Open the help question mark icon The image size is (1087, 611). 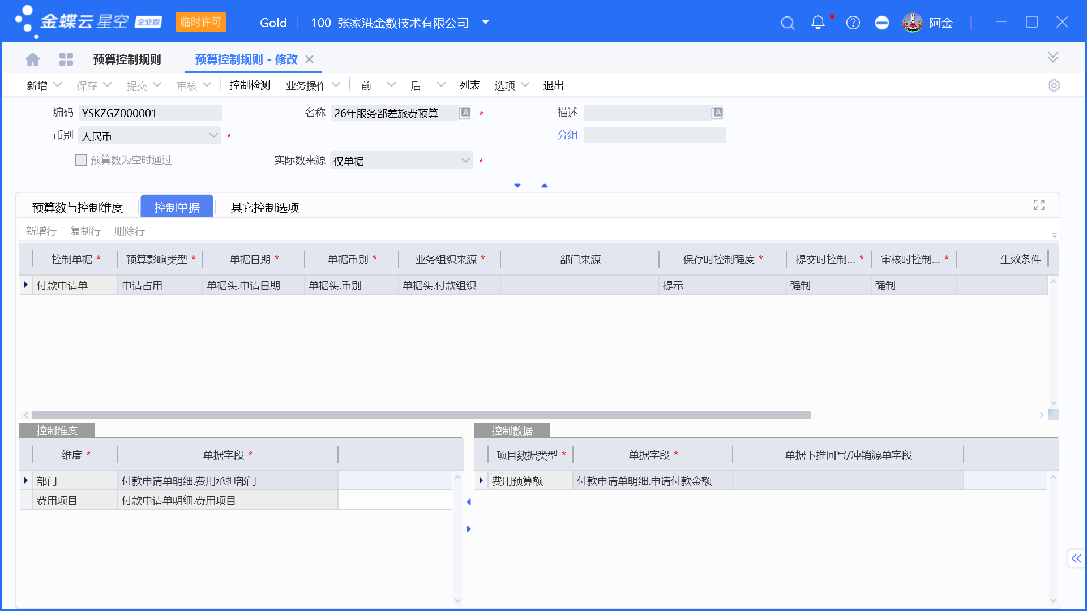853,23
